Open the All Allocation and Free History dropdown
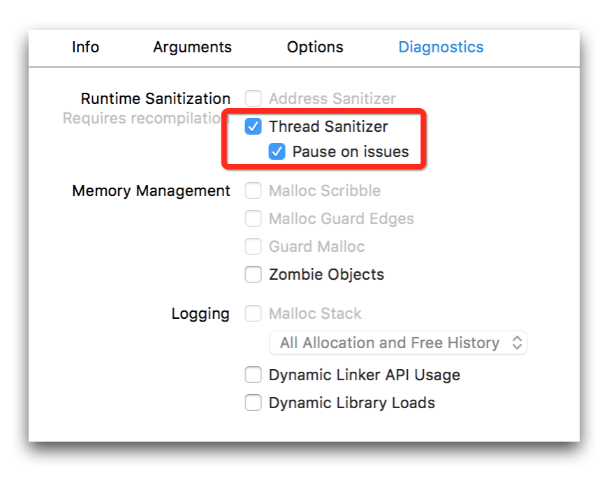Viewport: 616px width, 480px height. pos(397,343)
